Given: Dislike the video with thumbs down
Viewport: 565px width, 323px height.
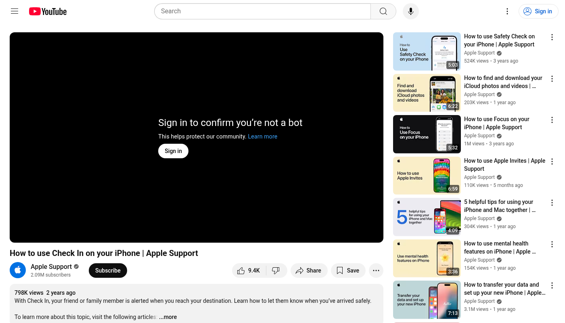Looking at the screenshot, I should click(x=276, y=271).
